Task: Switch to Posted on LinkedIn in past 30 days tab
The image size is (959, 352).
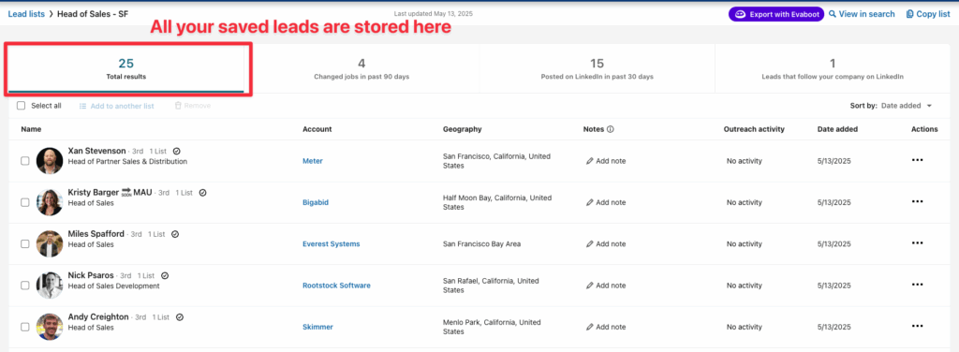Action: (597, 69)
